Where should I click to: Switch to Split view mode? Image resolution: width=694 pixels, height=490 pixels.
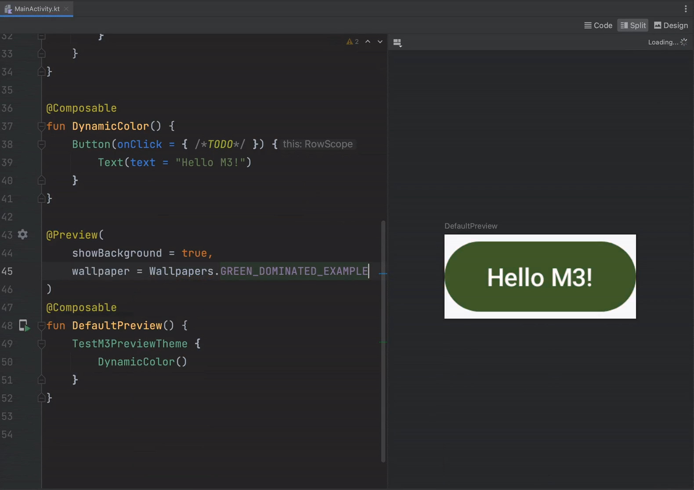[x=633, y=25]
